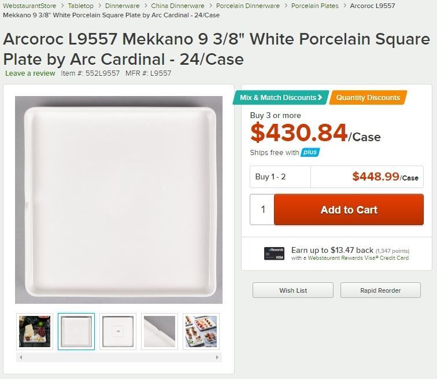This screenshot has height=379, width=437.
Task: Select the plate edge close-up thumbnail
Action: (x=160, y=332)
